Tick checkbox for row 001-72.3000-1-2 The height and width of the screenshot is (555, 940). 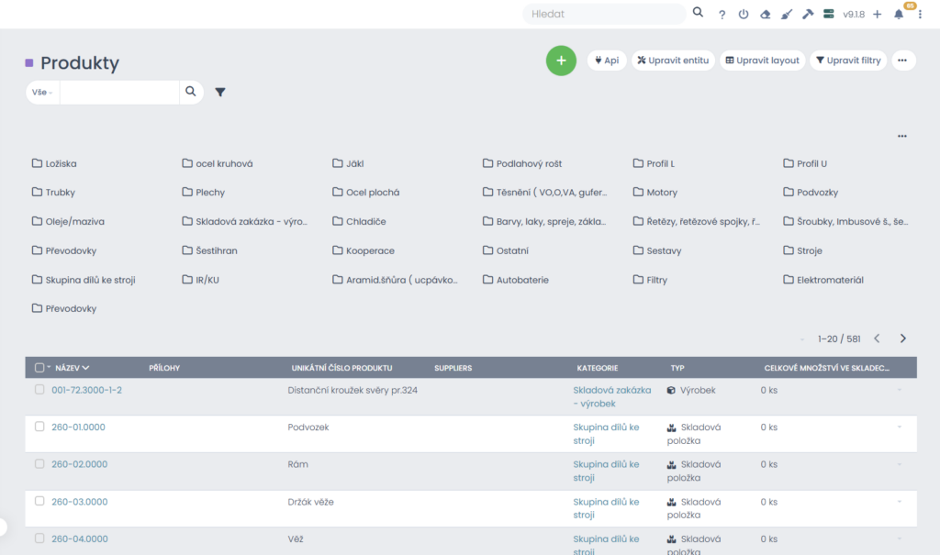tap(39, 390)
